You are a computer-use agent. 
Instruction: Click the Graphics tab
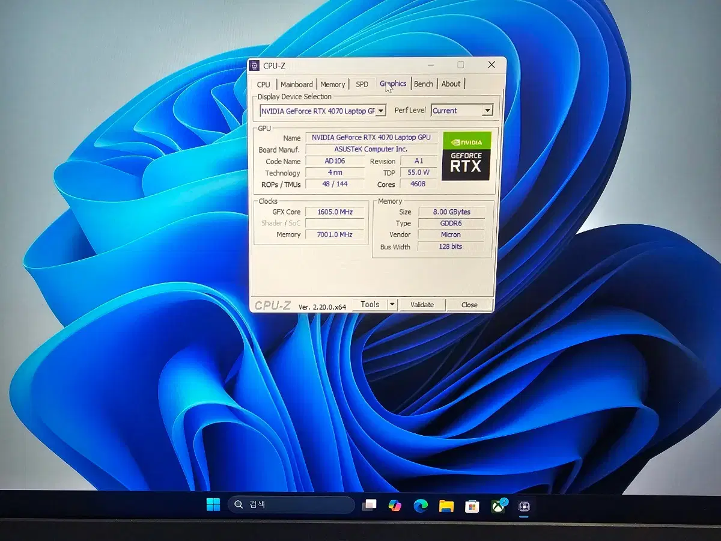393,84
